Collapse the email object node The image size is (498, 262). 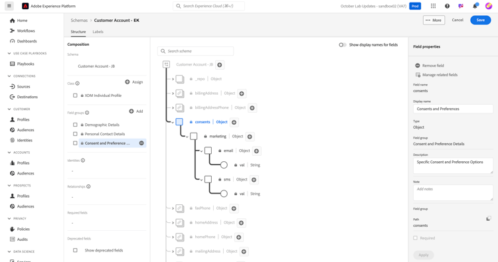tap(201, 151)
